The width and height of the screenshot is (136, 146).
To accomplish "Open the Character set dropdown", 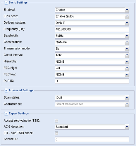I will tap(92, 104).
